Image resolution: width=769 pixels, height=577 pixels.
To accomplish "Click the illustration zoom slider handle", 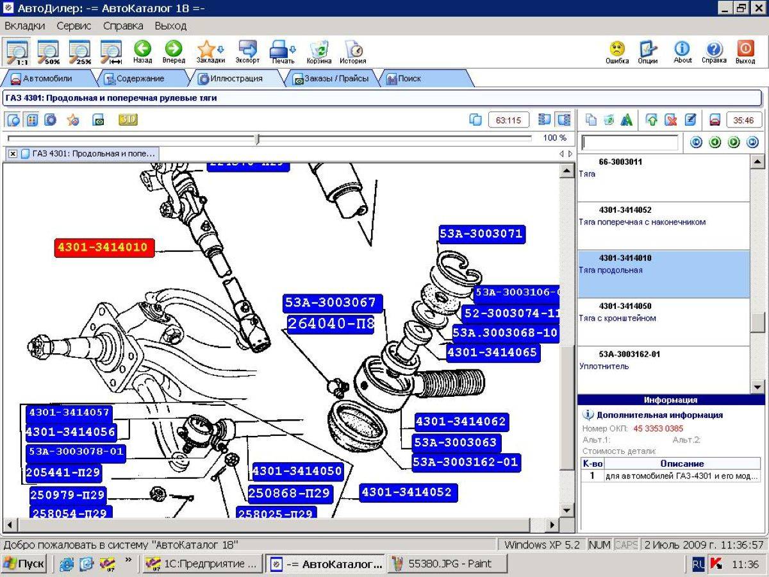I will (x=258, y=138).
